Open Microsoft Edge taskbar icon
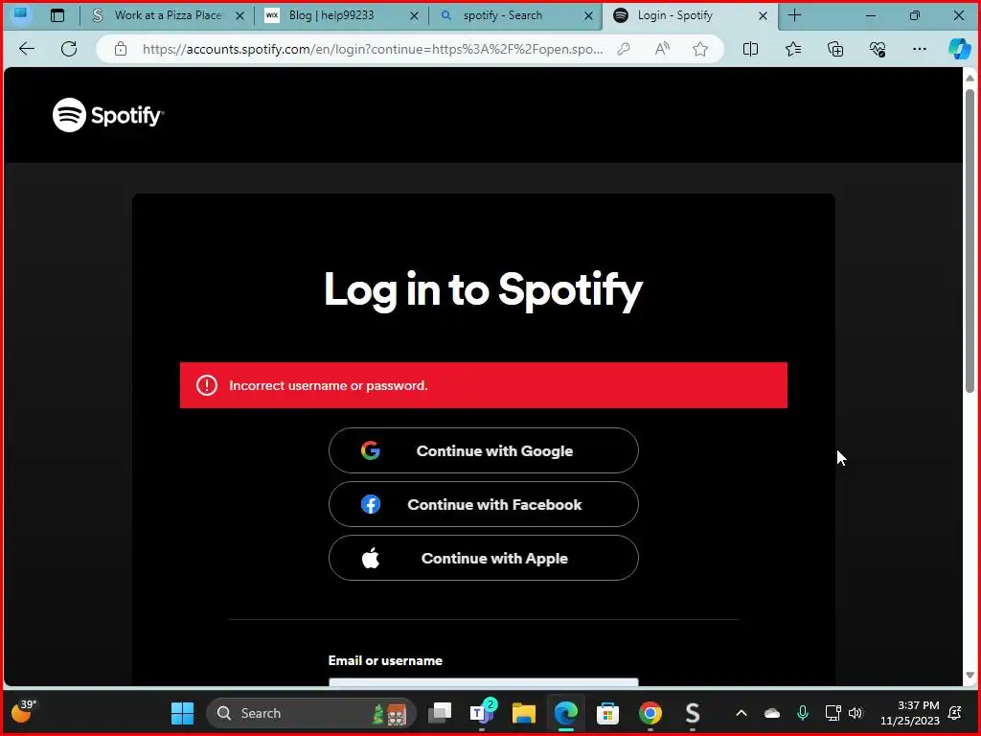 point(565,713)
